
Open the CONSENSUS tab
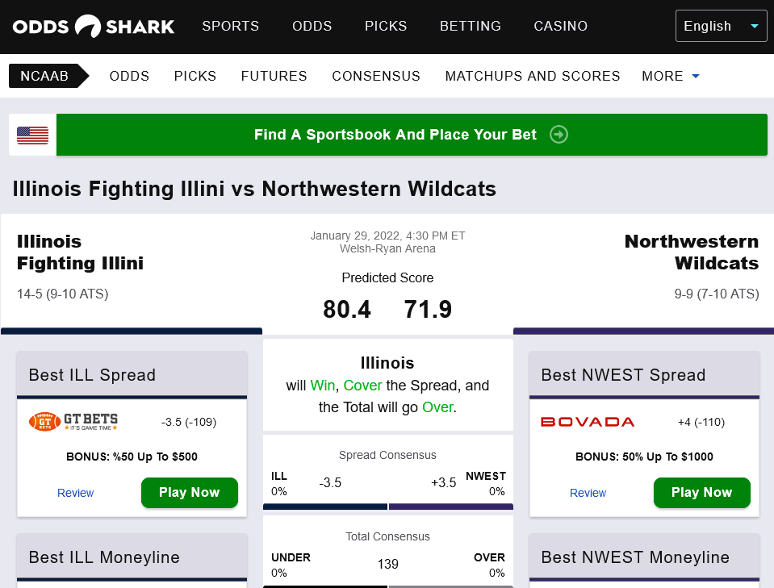tap(376, 76)
